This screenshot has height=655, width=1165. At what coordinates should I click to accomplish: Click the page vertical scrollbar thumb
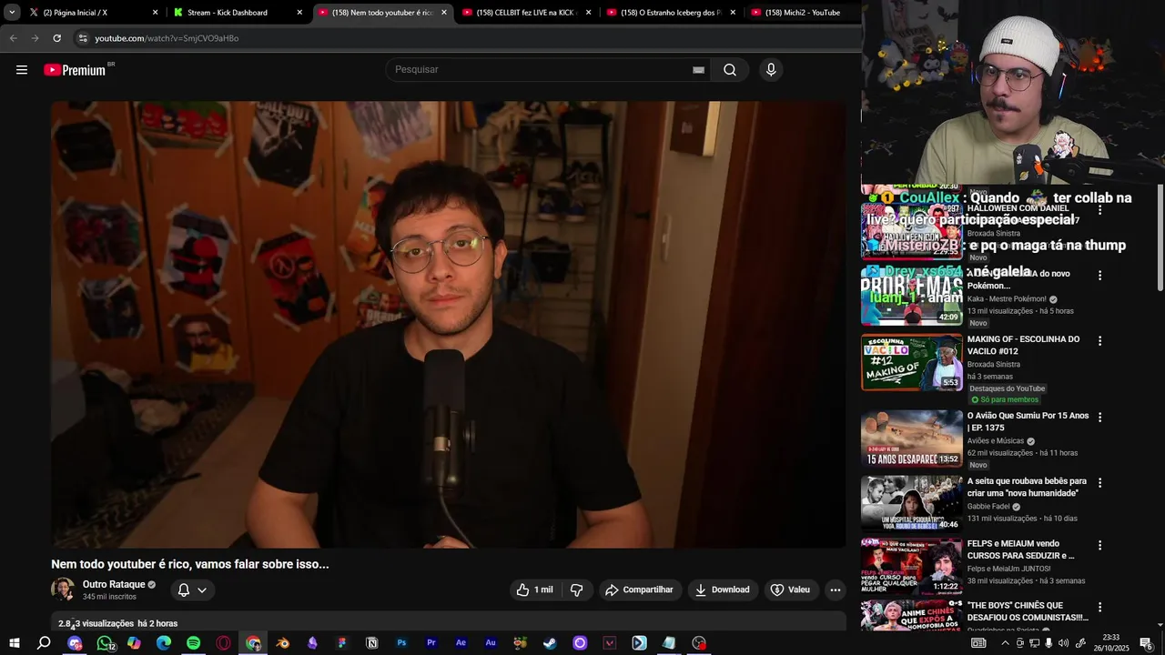(x=1160, y=237)
